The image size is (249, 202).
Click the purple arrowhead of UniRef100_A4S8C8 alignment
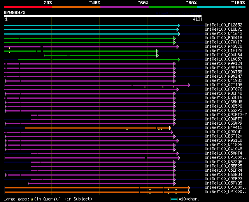coord(178,47)
